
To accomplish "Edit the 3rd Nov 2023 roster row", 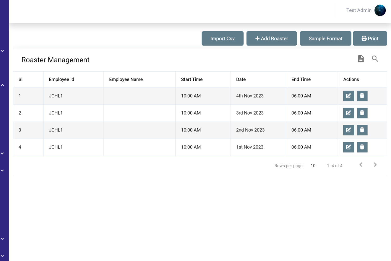I will pos(349,113).
